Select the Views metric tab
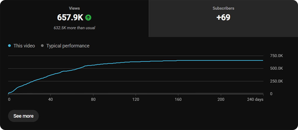298x130 pixels. click(x=74, y=18)
